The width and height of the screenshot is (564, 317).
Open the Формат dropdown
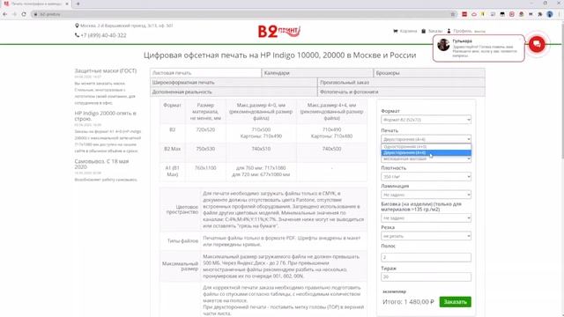(x=426, y=120)
